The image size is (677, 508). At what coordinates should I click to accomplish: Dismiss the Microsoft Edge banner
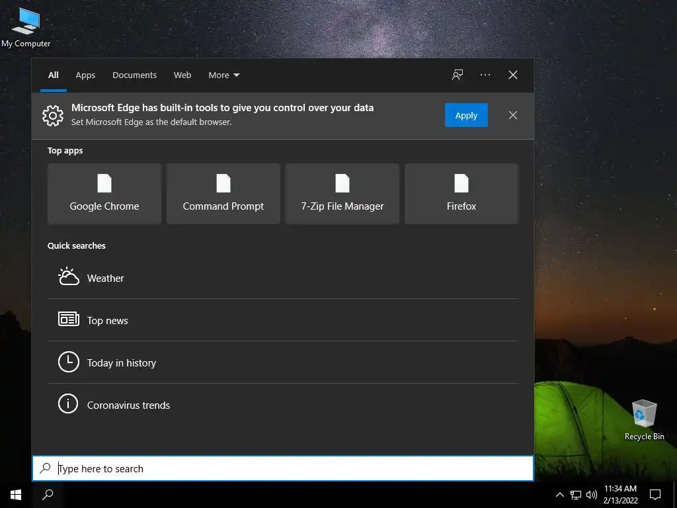(513, 115)
